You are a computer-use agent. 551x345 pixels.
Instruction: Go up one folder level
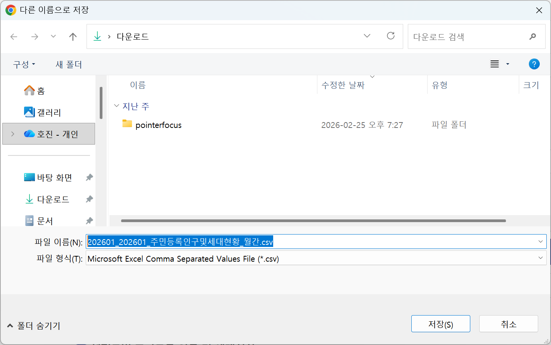pos(73,37)
